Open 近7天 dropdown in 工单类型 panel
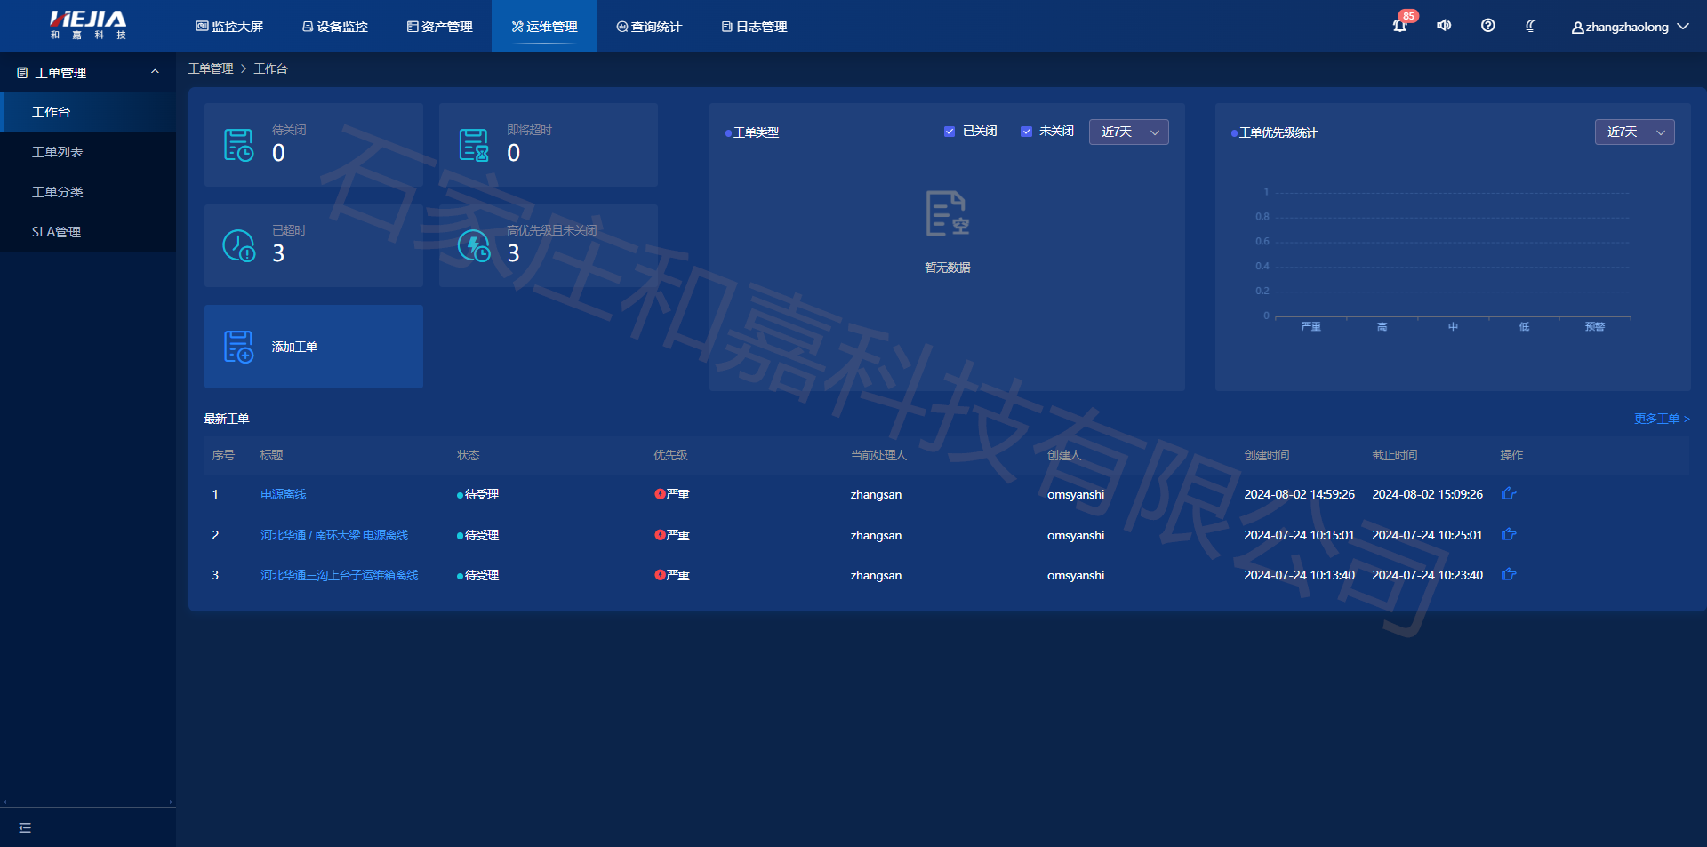Viewport: 1707px width, 847px height. click(x=1128, y=132)
